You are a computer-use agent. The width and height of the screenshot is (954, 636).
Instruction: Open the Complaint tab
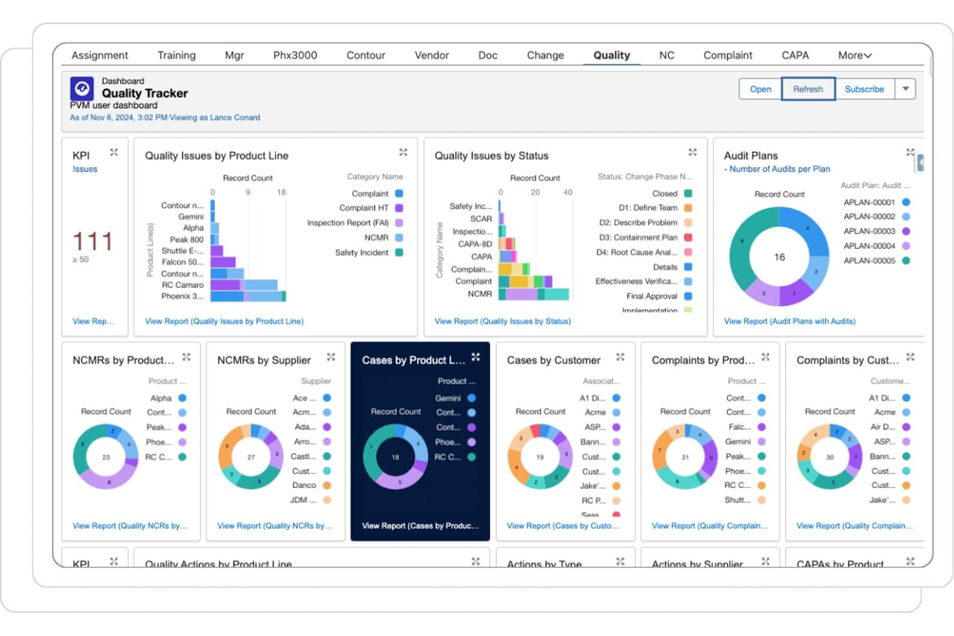[x=728, y=55]
